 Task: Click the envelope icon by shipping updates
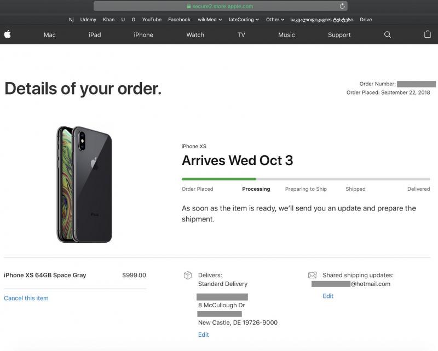313,275
